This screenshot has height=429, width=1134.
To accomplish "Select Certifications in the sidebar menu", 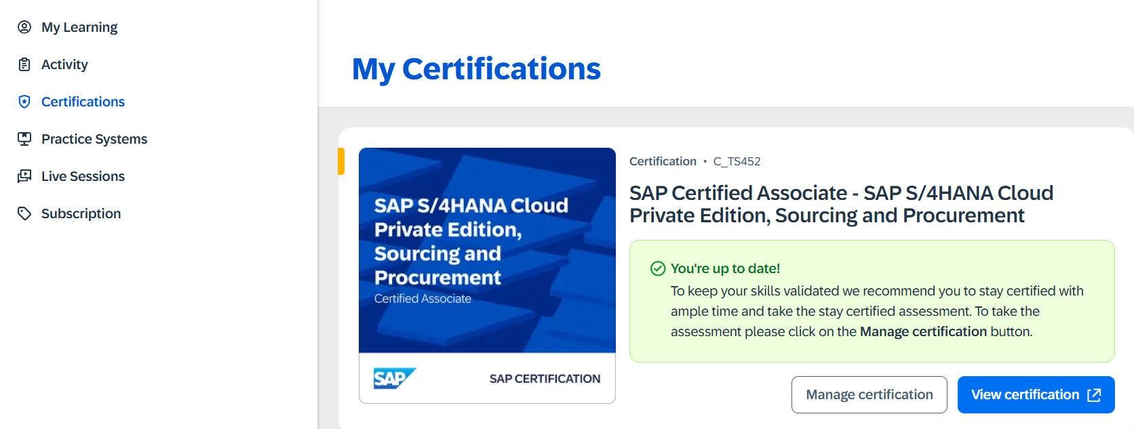I will coord(83,102).
